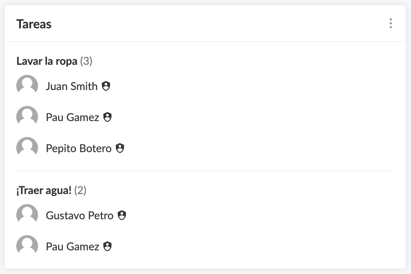The image size is (411, 274).
Task: Click the (3) count next to Lavar la ropa
Action: [86, 61]
